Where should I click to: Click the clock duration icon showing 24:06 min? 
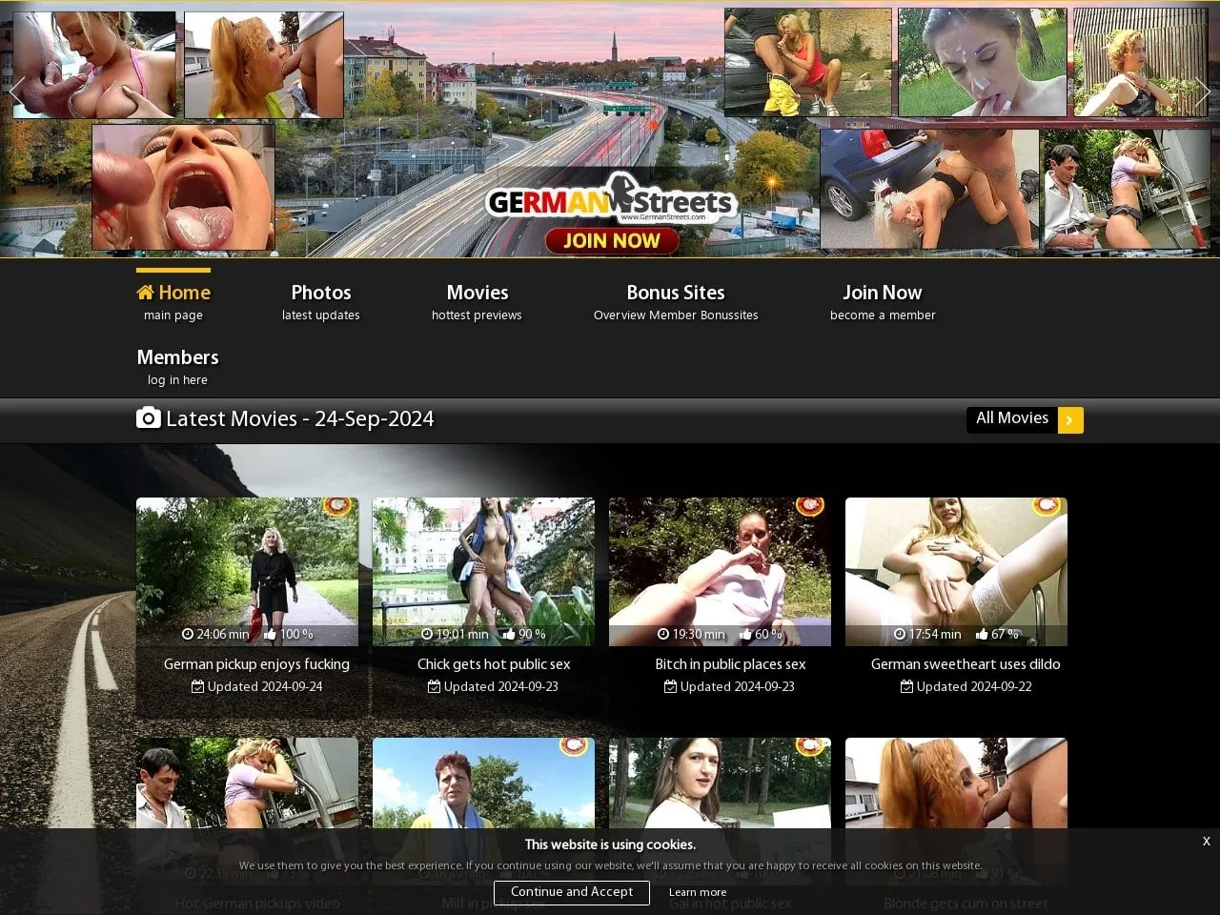[x=190, y=634]
